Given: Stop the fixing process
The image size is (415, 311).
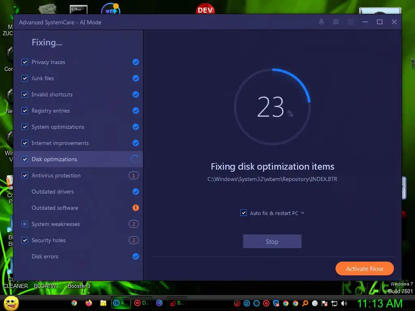Looking at the screenshot, I should (x=272, y=241).
